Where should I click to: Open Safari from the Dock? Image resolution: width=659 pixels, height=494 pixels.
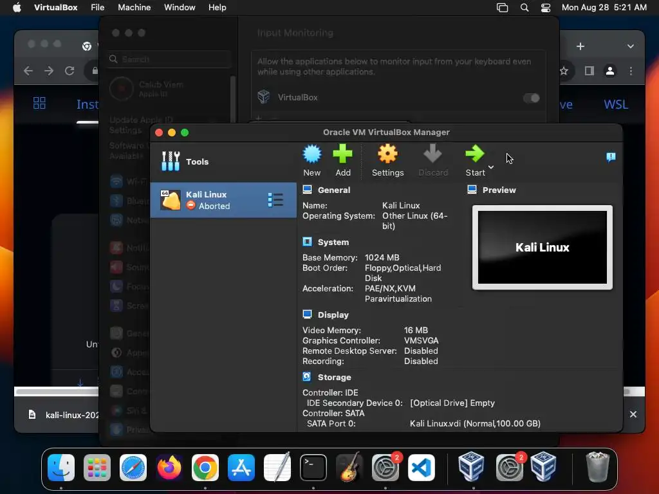[133, 468]
